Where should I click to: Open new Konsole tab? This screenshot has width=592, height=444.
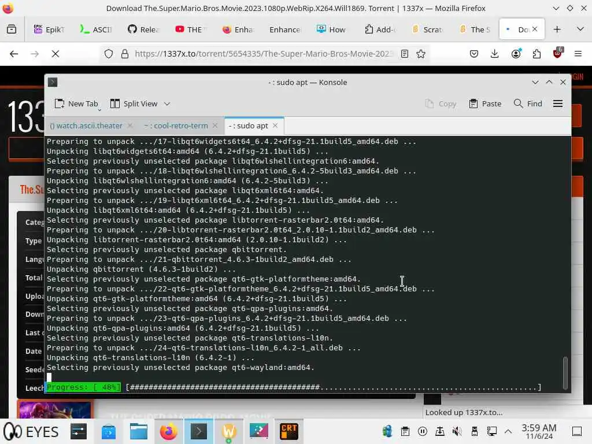(x=76, y=103)
